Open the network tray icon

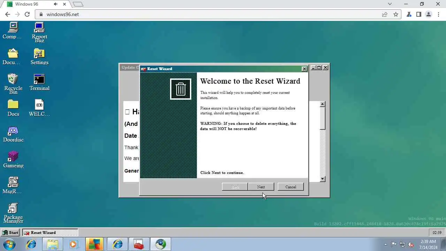click(x=402, y=244)
